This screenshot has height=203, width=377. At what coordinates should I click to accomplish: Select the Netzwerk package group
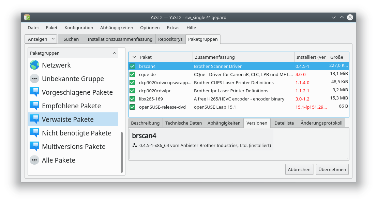(x=73, y=65)
